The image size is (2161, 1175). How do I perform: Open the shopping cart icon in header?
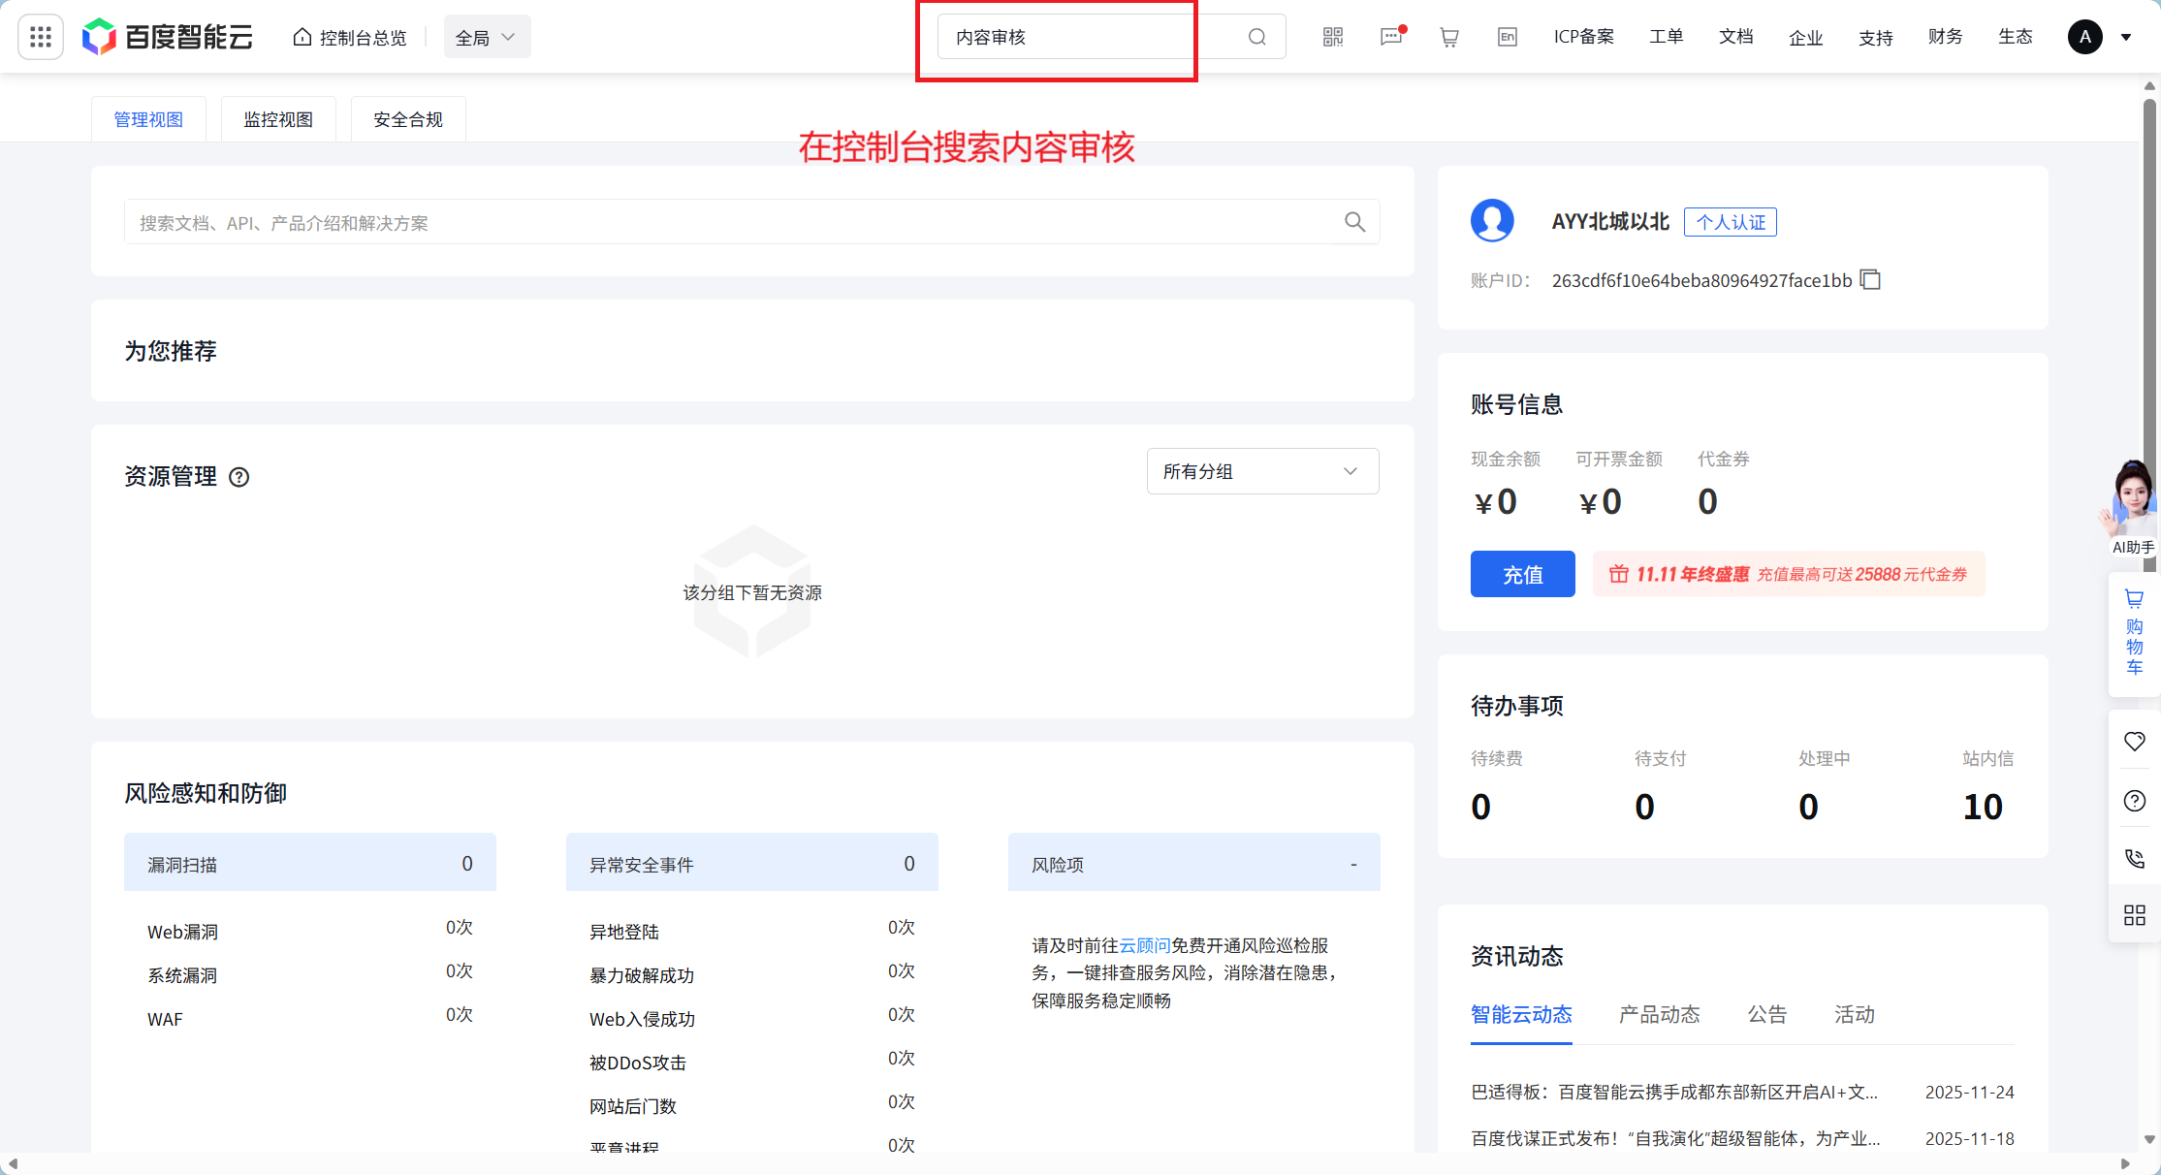click(x=1449, y=37)
